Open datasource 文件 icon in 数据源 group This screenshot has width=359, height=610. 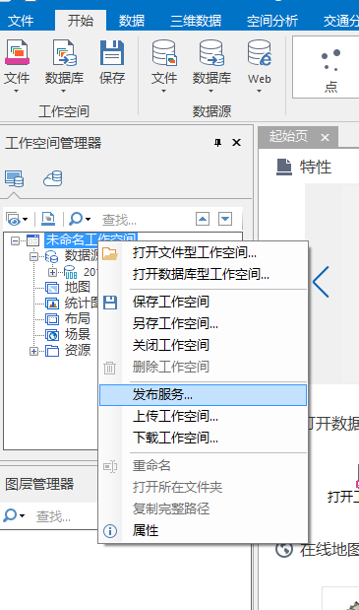point(164,52)
